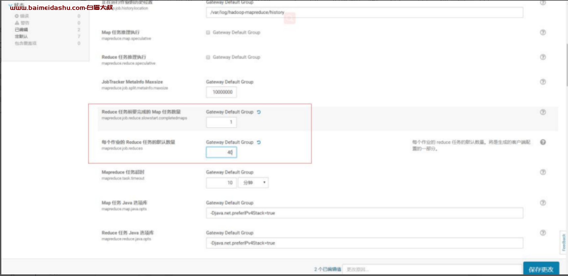
Task: Select the mapreduce.task.timeout property name text
Action: 123,178
